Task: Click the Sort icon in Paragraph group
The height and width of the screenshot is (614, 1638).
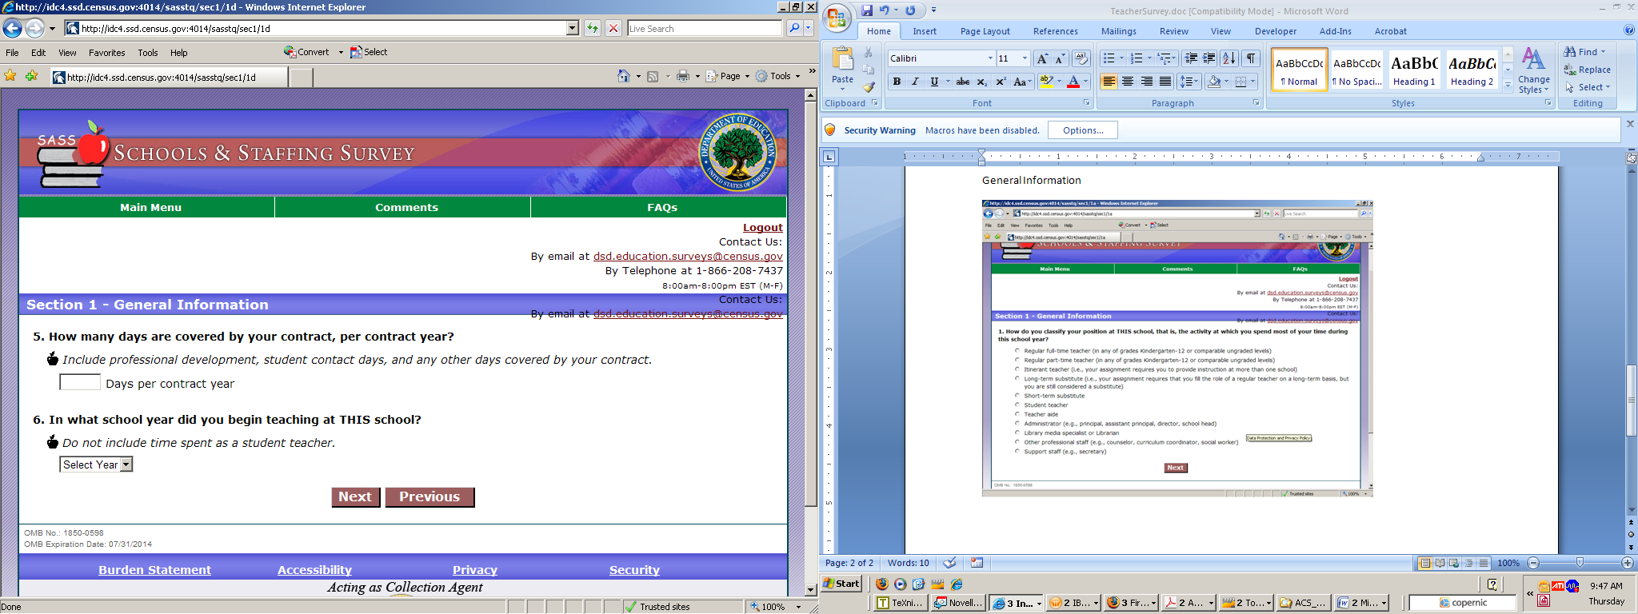Action: click(1229, 58)
